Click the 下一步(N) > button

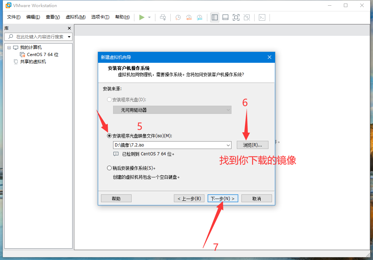click(x=223, y=199)
